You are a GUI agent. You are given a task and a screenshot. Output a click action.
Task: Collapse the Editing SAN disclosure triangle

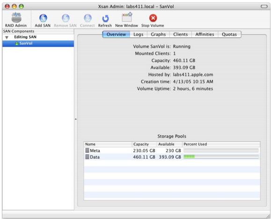point(7,37)
